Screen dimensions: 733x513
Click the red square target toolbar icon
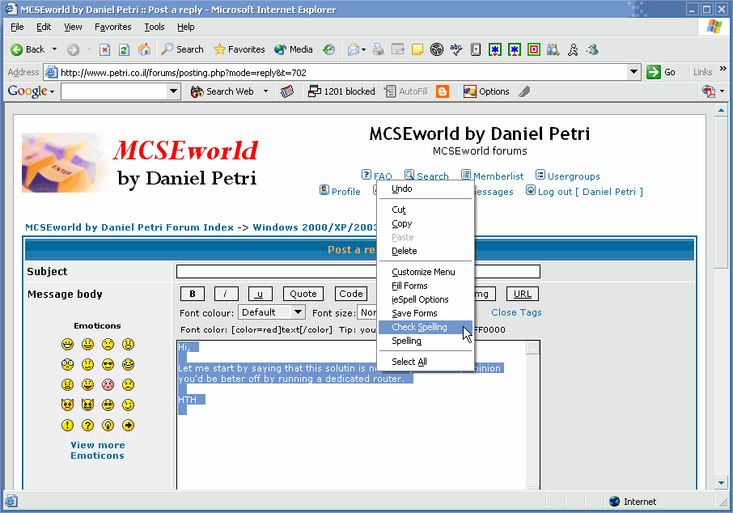coord(534,49)
